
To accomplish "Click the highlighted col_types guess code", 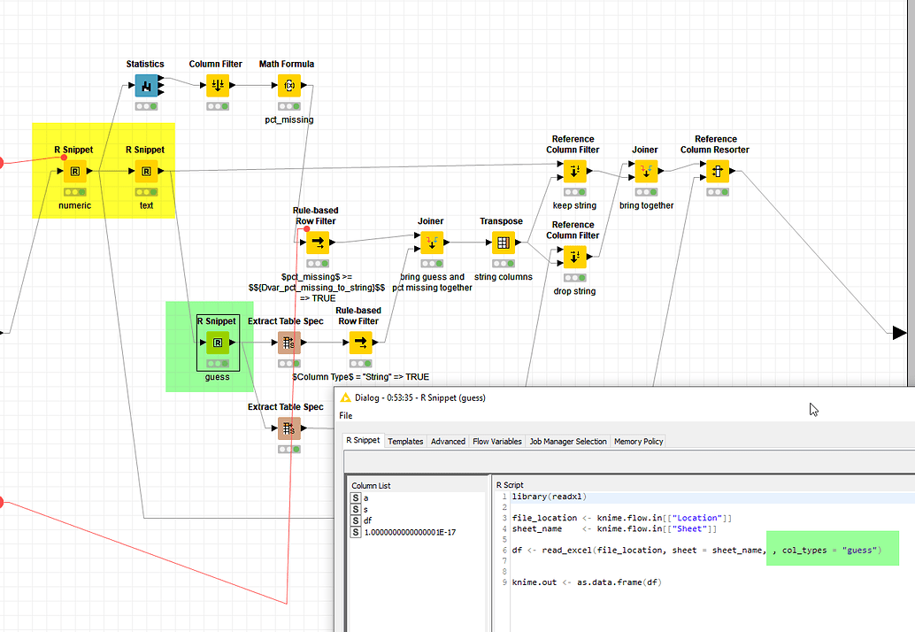I will [x=831, y=550].
